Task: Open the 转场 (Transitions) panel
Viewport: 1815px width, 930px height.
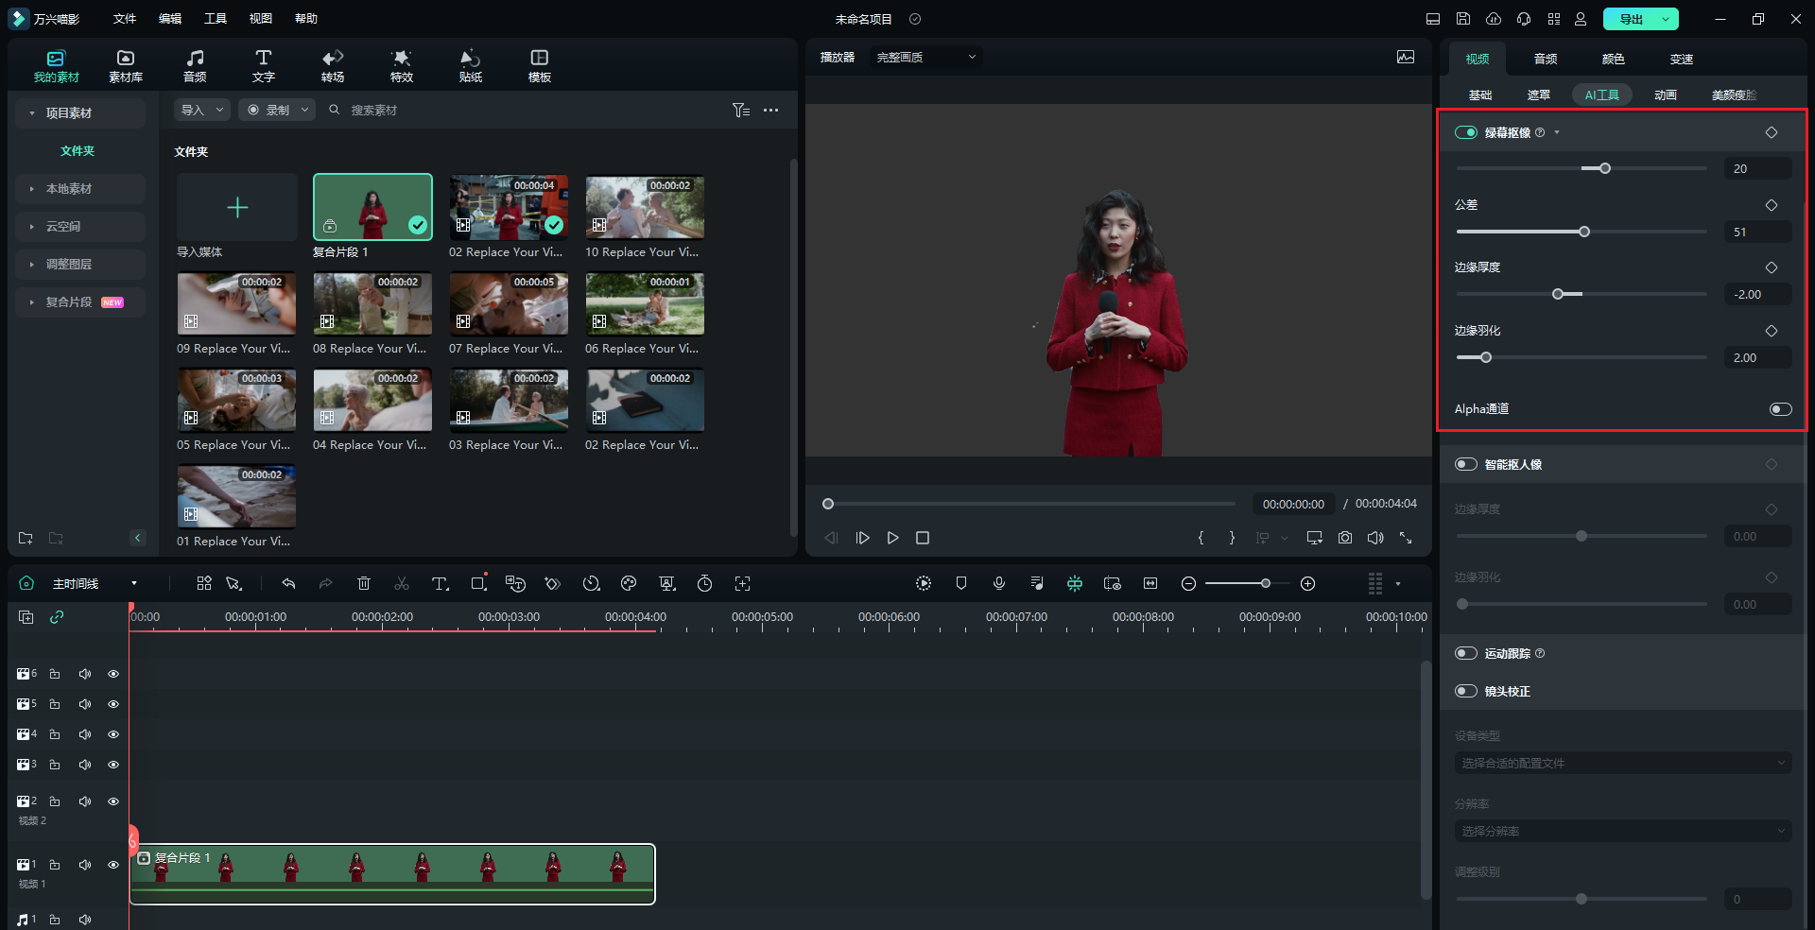Action: [332, 65]
